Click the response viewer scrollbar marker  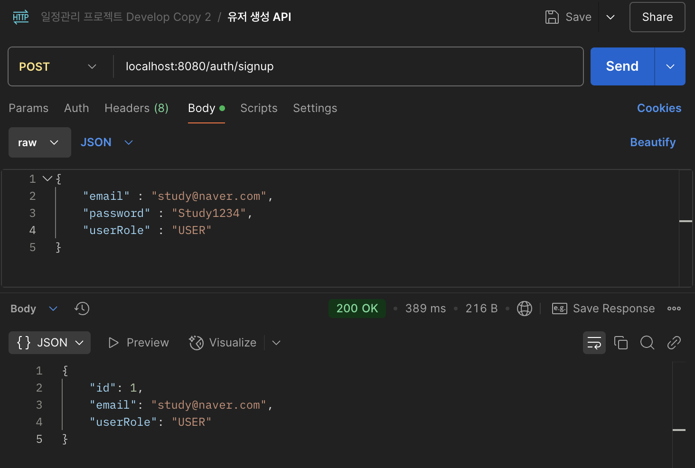click(x=679, y=430)
